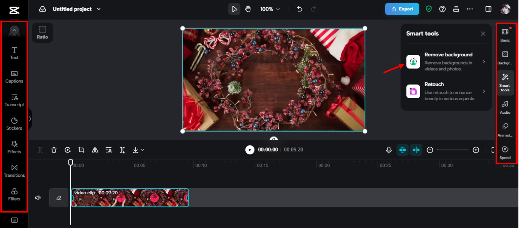Viewport: 519px width, 228px height.
Task: Open keyboard shortcuts icon at the bottom of the left sidebar
Action: 14,220
